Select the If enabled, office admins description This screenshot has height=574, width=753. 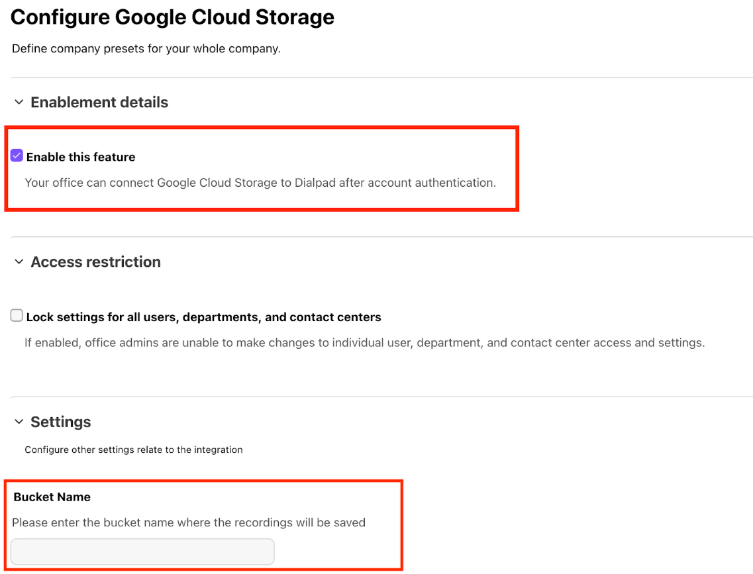coord(364,343)
